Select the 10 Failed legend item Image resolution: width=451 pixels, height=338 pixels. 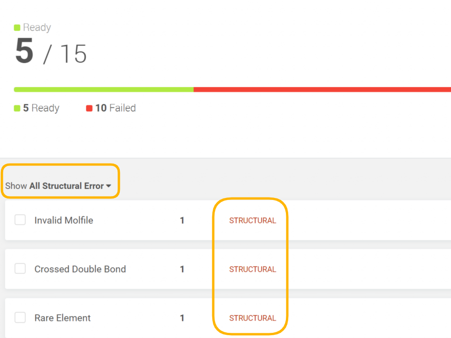click(x=111, y=108)
